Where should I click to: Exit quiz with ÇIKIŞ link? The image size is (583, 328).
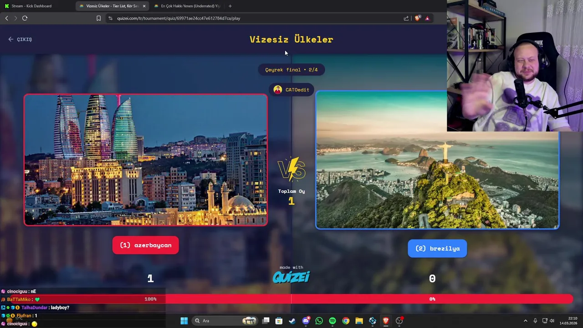(x=20, y=39)
